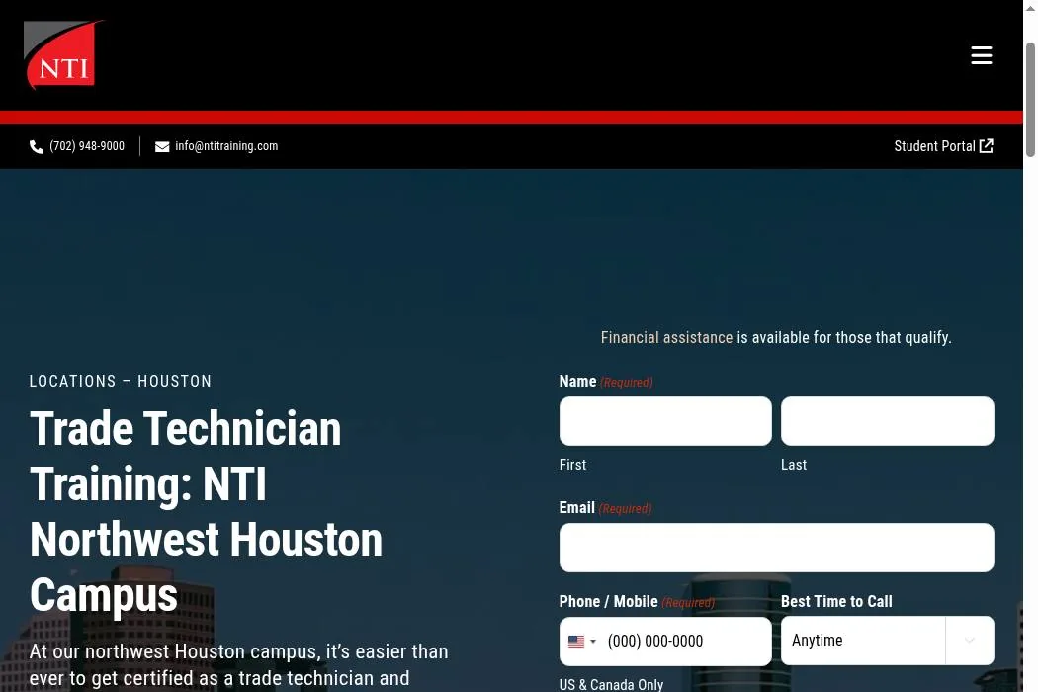Click the phone handset icon
Viewport: 1038px width, 692px height.
click(37, 147)
